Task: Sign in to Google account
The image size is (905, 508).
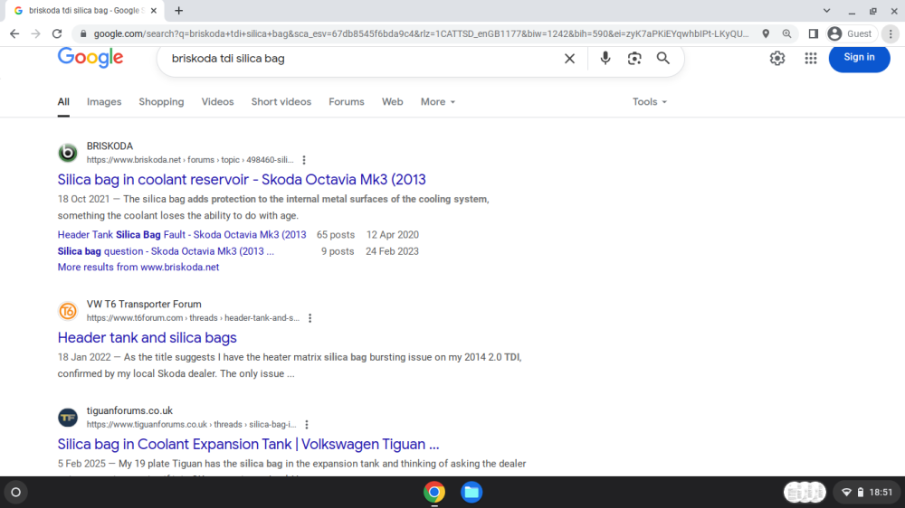Action: 859,58
